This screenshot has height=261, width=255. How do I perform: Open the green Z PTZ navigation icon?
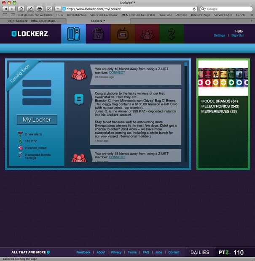pyautogui.click(x=172, y=34)
